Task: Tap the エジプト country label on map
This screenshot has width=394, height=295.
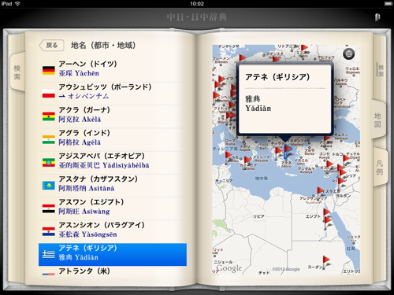Action: click(x=313, y=216)
